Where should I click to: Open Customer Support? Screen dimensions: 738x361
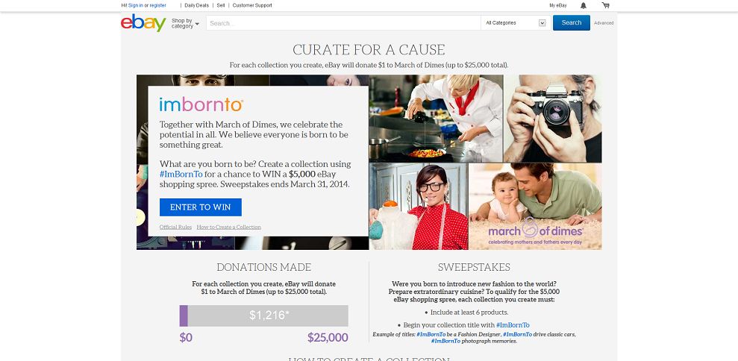252,6
